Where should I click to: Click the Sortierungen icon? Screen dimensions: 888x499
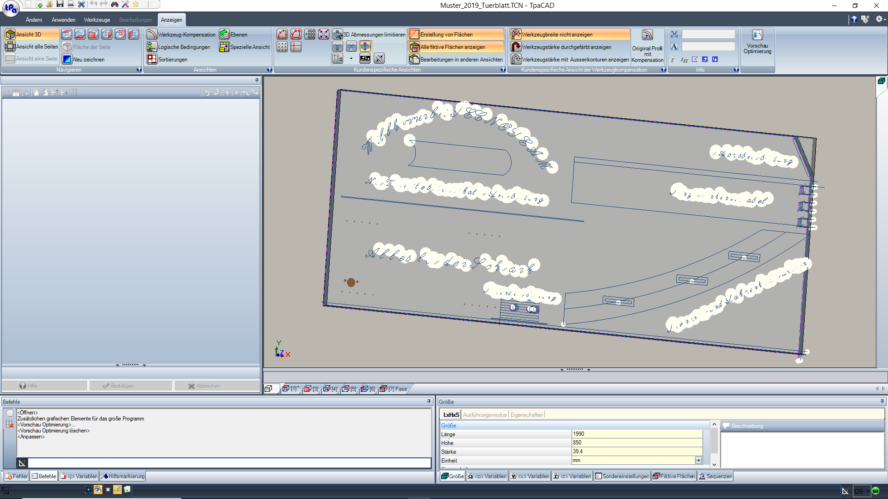(x=152, y=59)
